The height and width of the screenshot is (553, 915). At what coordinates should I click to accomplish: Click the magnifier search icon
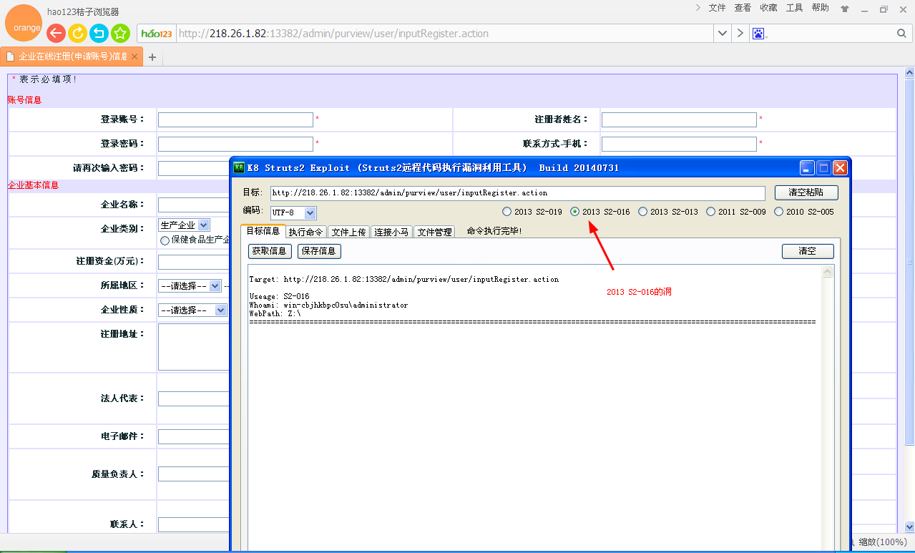(901, 34)
